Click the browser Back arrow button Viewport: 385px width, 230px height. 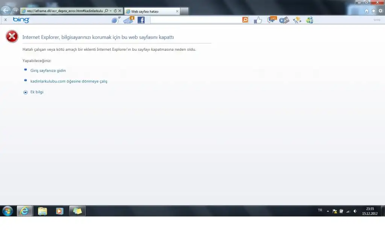coord(6,11)
